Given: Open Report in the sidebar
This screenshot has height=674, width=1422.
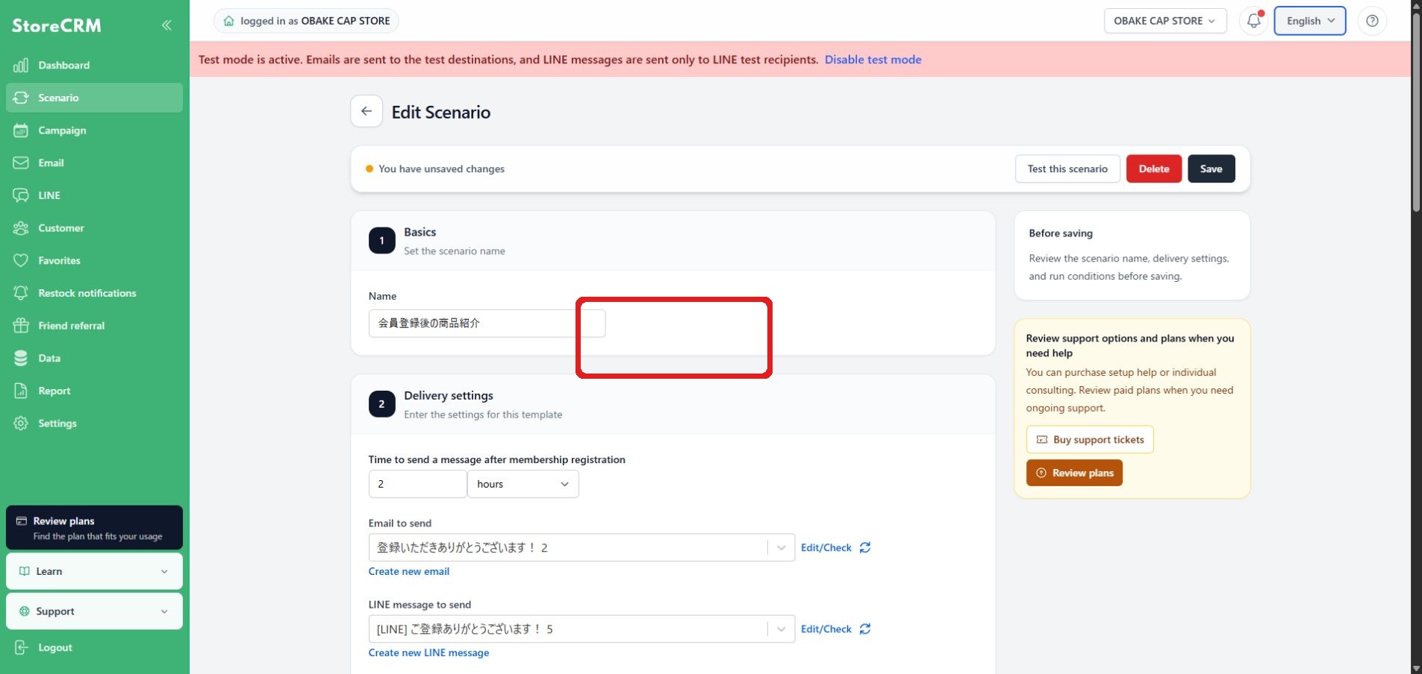Looking at the screenshot, I should click(94, 391).
